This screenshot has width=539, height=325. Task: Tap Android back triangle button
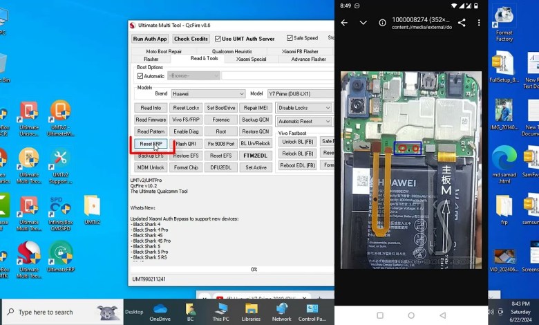click(443, 315)
